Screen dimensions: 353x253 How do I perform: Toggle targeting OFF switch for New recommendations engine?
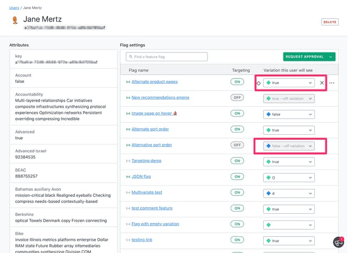point(237,98)
